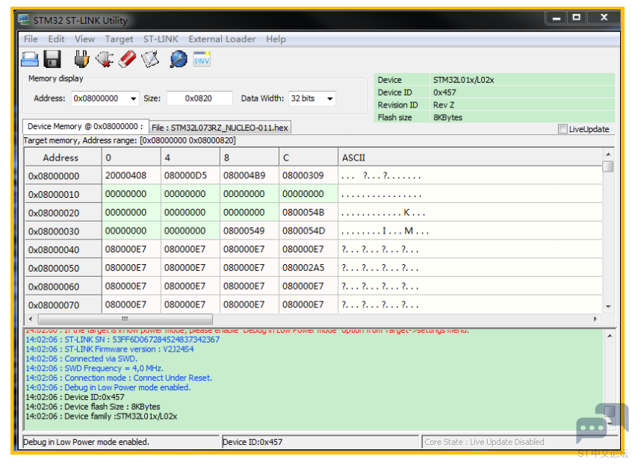The image size is (635, 465).
Task: Select cell 080004B9 in first memory row
Action: click(x=250, y=175)
